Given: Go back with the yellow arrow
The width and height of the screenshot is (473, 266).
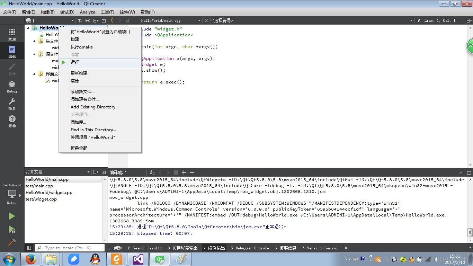Looking at the screenshot, I should [x=112, y=20].
